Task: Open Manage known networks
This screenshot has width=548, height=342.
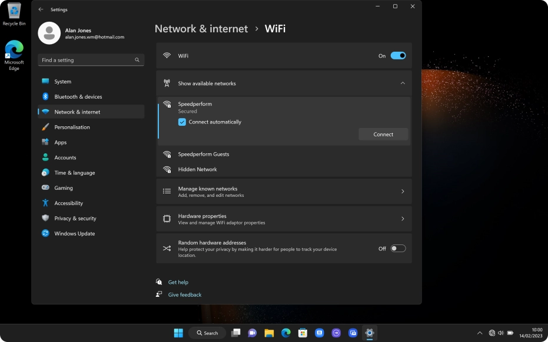Action: 284,192
